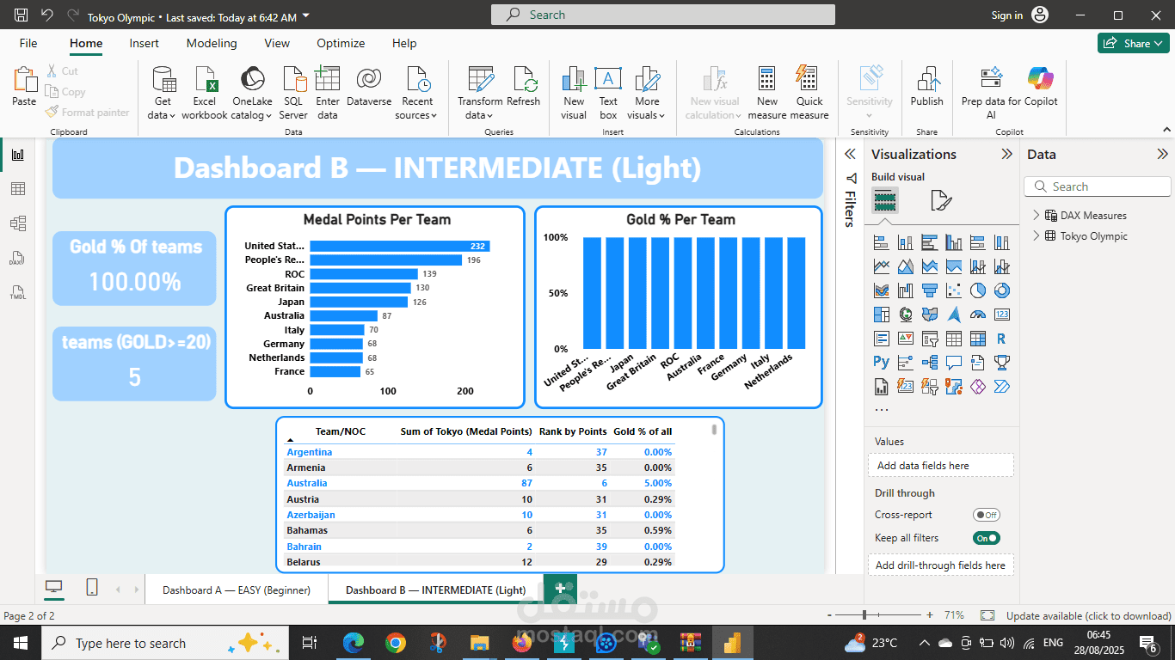The height and width of the screenshot is (660, 1175).
Task: Undo the last action
Action: [x=47, y=15]
